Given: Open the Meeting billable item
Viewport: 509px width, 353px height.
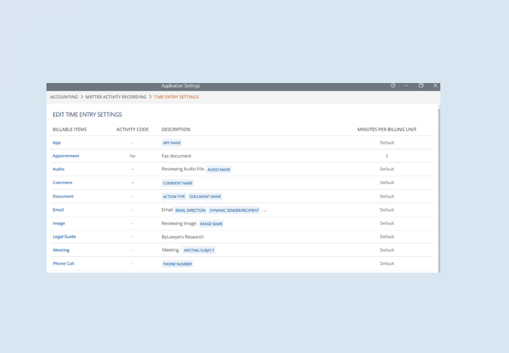Looking at the screenshot, I should pyautogui.click(x=61, y=250).
